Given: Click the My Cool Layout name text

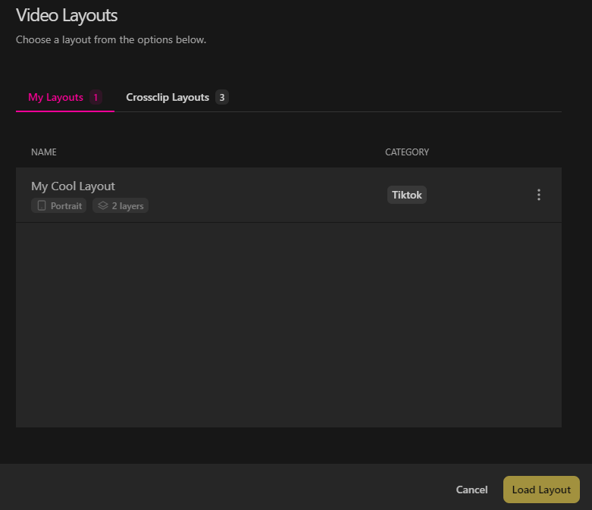Looking at the screenshot, I should 73,186.
